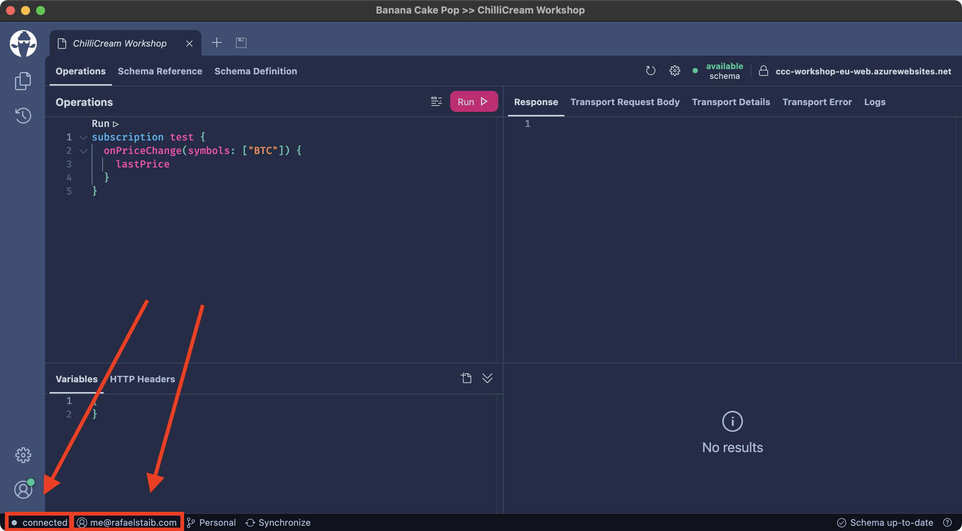Image resolution: width=962 pixels, height=531 pixels.
Task: Click the Banana Cake Pop logo
Action: pyautogui.click(x=23, y=44)
